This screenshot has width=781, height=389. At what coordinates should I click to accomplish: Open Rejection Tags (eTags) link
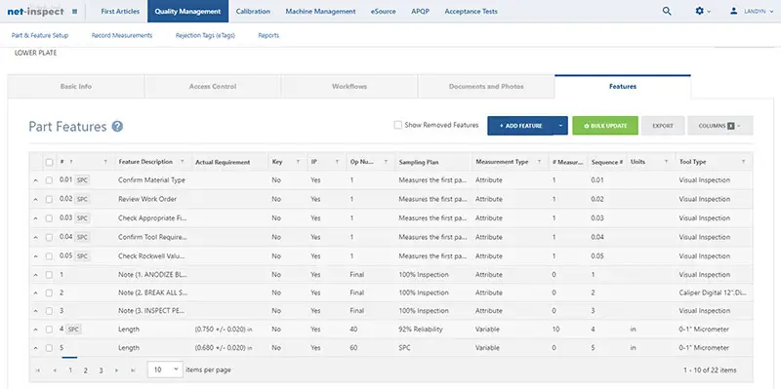(205, 35)
